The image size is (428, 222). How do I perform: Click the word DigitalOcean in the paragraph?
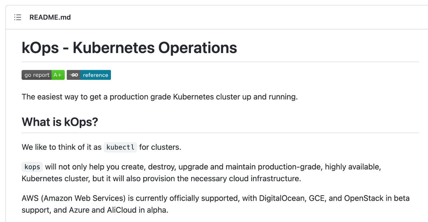pos(282,198)
